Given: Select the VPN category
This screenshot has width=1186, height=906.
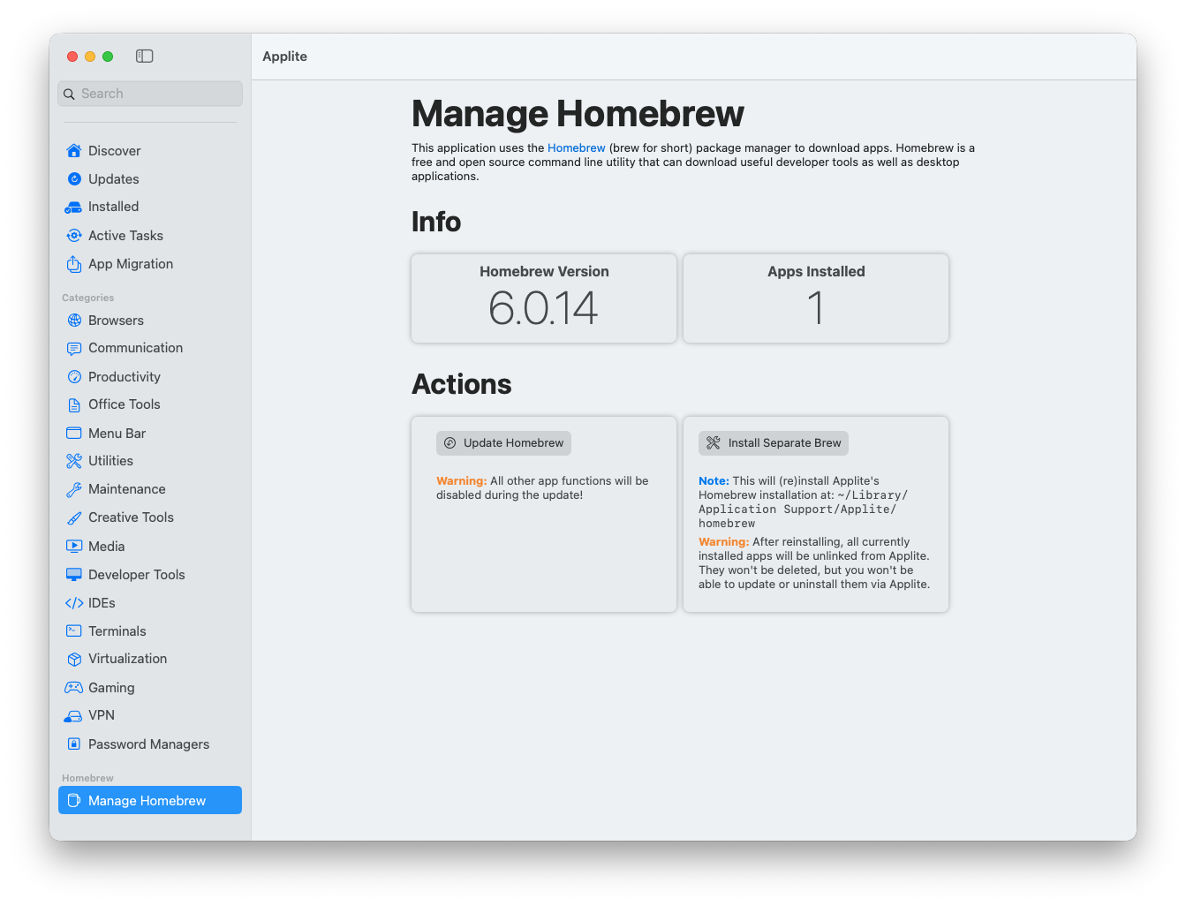Looking at the screenshot, I should [x=150, y=716].
